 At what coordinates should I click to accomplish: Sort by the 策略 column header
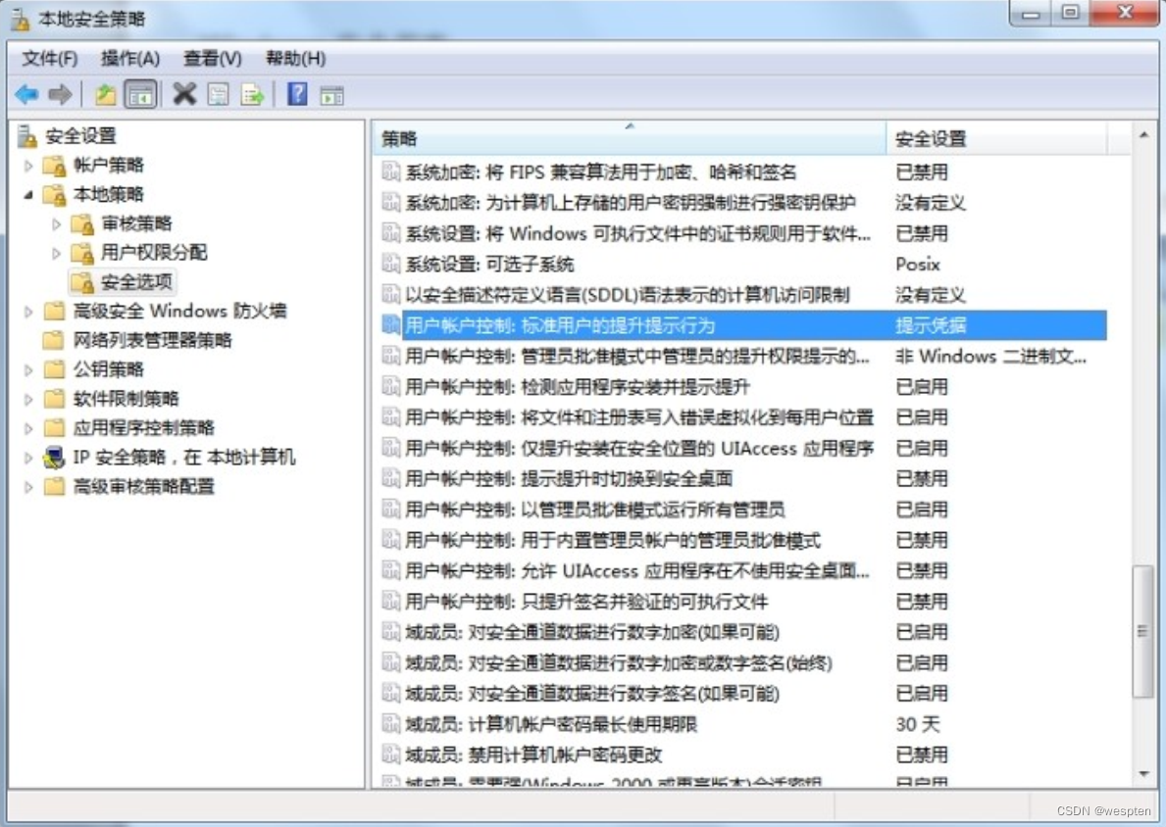pos(630,138)
